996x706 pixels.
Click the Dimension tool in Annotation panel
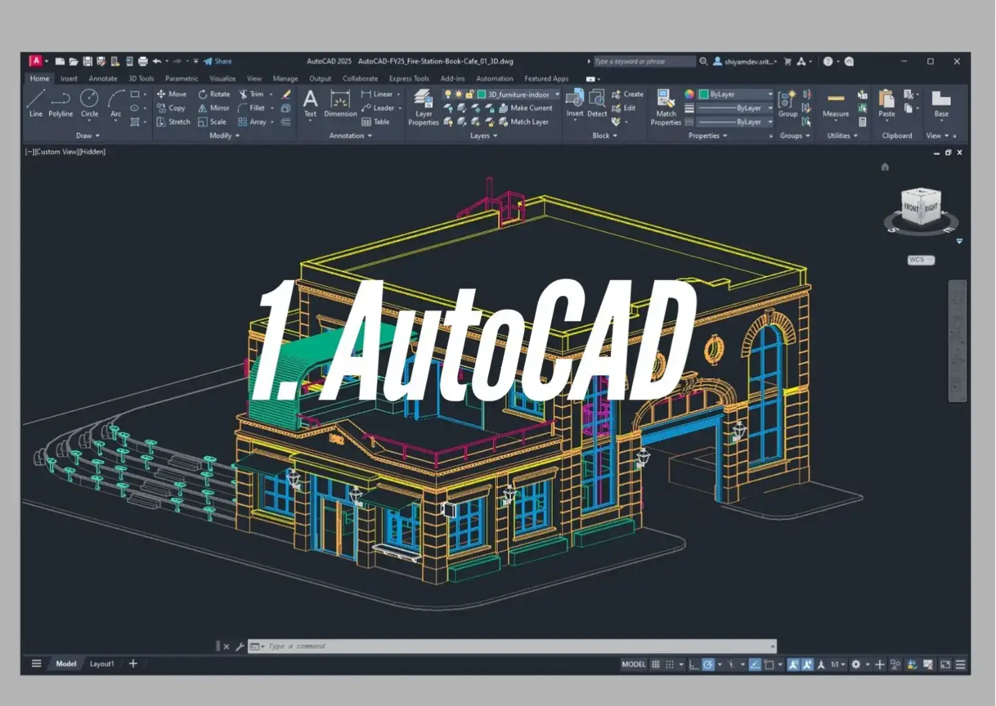(x=339, y=105)
